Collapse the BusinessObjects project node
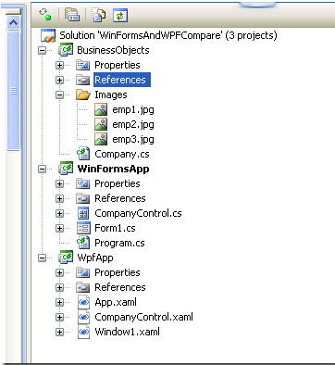This screenshot has height=365, width=335. click(x=42, y=50)
